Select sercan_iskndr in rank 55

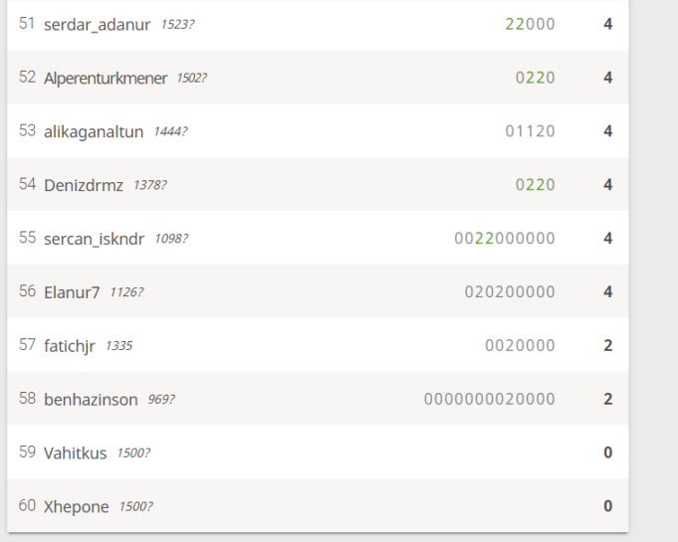coord(95,239)
